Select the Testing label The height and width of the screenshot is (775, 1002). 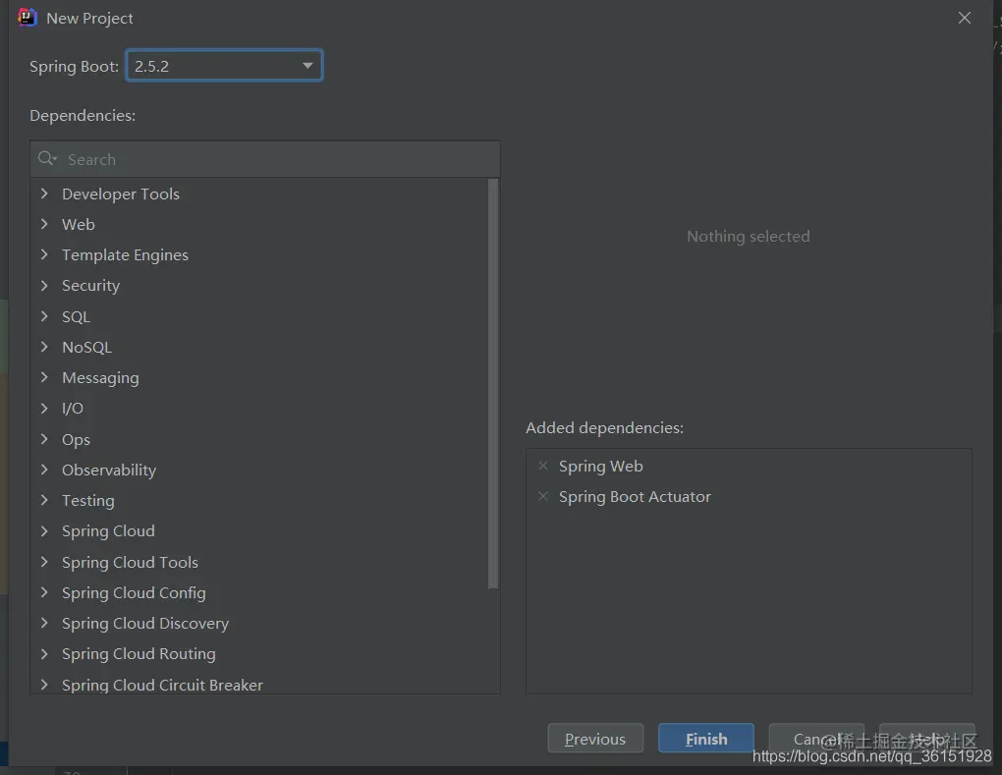click(87, 500)
